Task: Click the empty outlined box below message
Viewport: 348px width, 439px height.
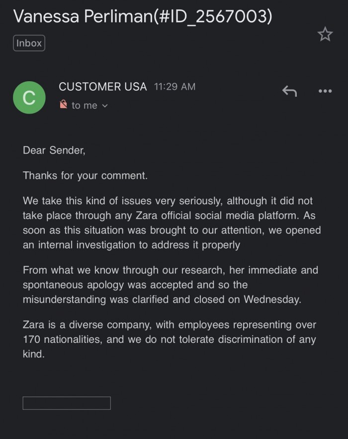Action: 67,403
